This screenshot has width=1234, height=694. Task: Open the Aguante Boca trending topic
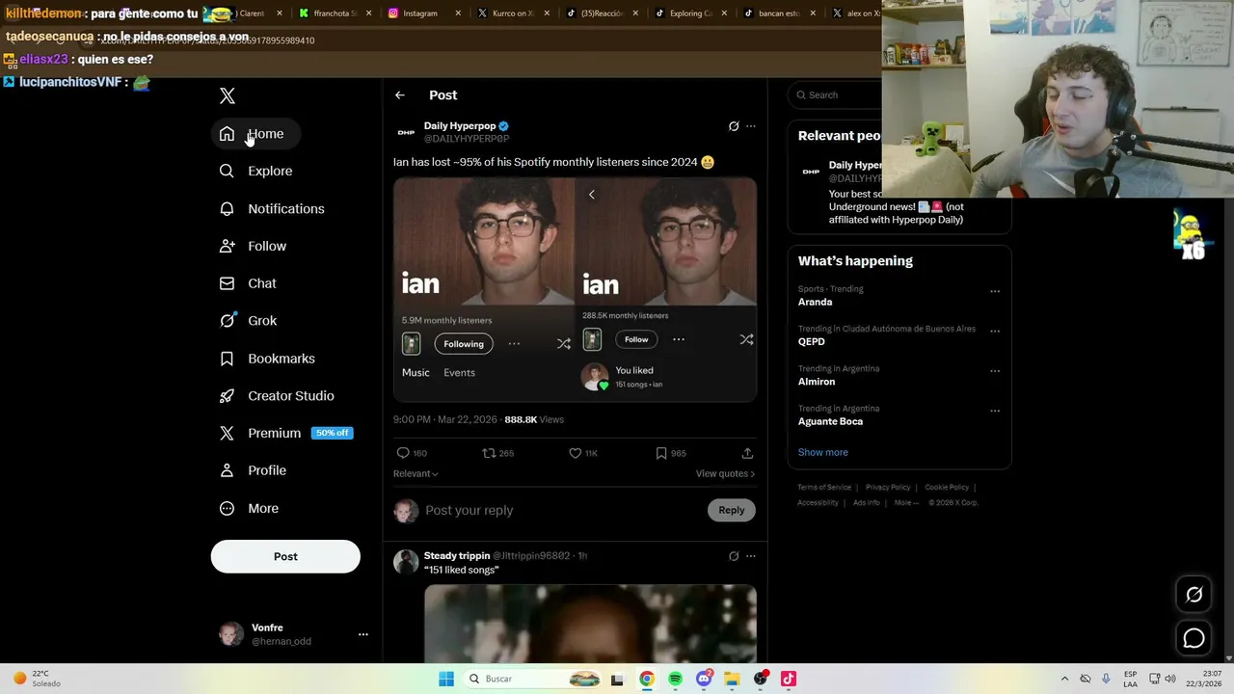(830, 421)
